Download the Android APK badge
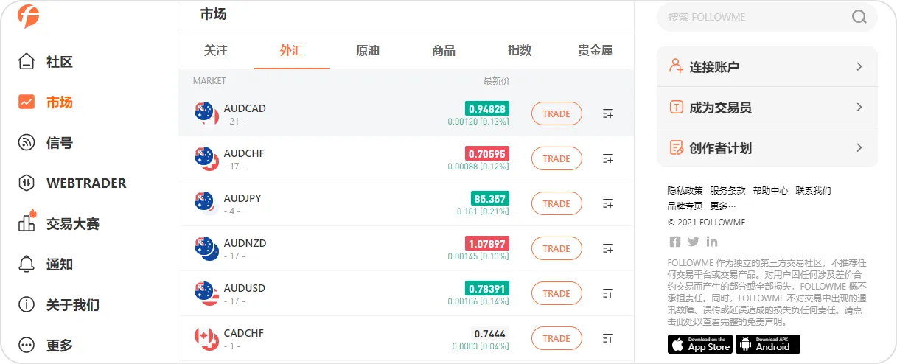Screen dimensions: 897x364 tap(768, 344)
